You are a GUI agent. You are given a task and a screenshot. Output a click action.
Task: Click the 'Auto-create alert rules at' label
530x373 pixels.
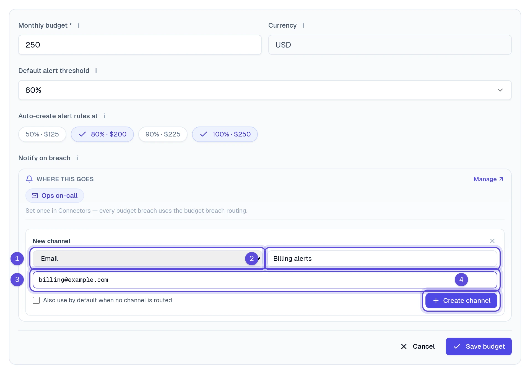tap(58, 116)
